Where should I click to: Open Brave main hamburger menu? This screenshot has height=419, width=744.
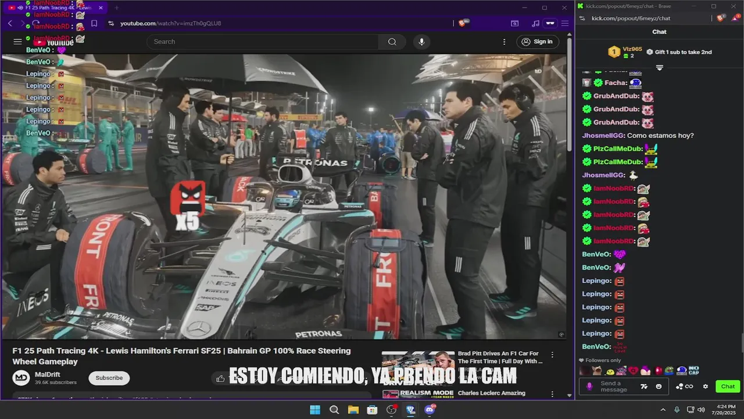pyautogui.click(x=564, y=23)
